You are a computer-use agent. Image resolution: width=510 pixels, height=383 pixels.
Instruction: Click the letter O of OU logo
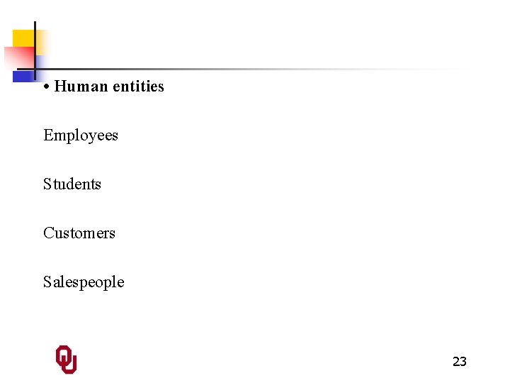click(63, 355)
